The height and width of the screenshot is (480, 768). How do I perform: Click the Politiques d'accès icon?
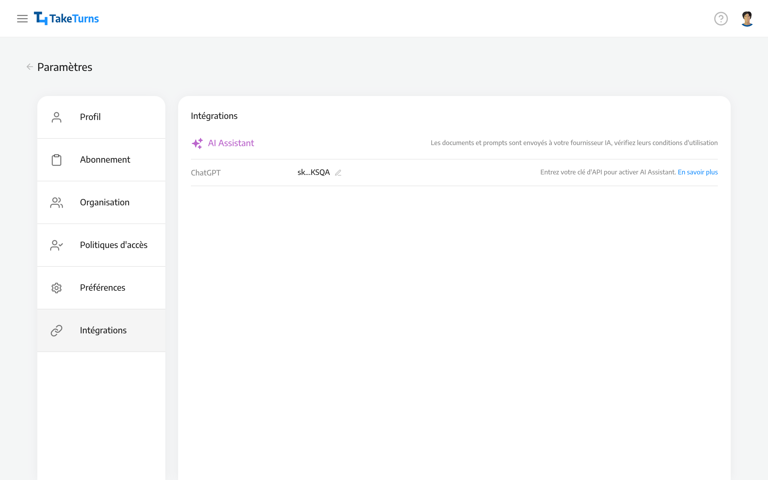pyautogui.click(x=56, y=245)
